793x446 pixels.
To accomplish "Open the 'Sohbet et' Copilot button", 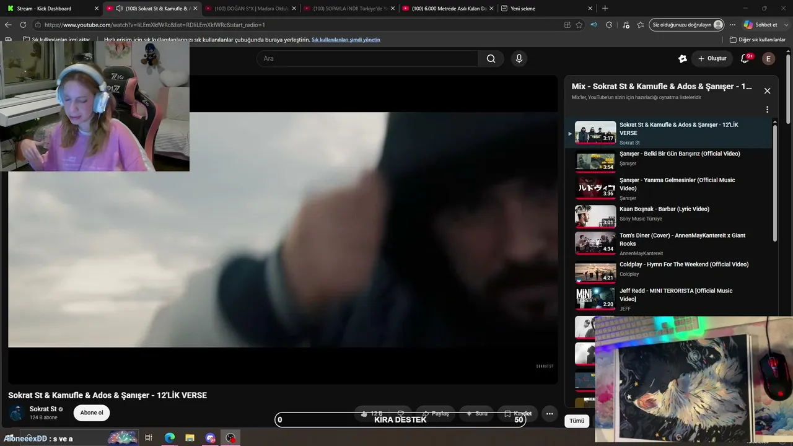I will [761, 25].
